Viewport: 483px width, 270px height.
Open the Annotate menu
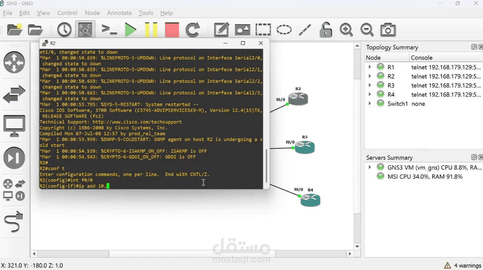coord(119,13)
